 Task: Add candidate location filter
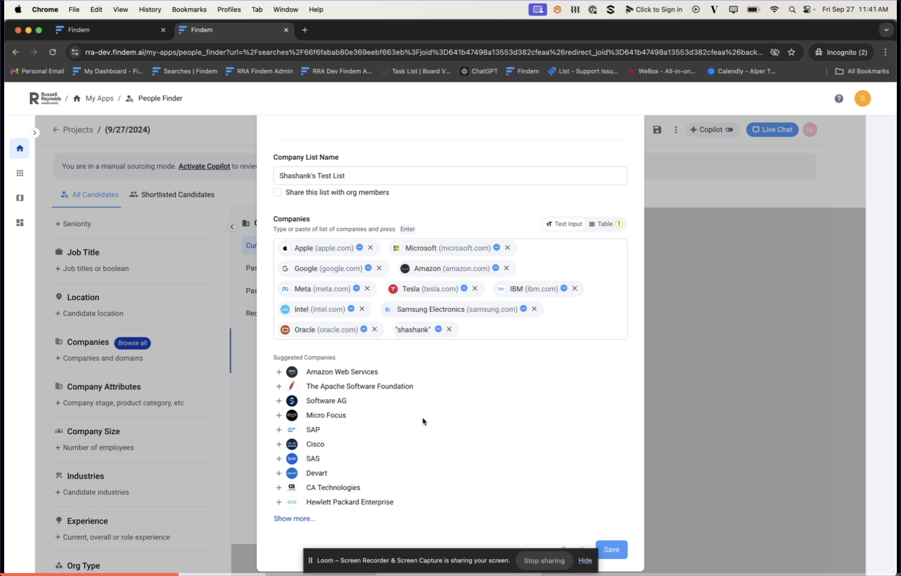coord(89,313)
